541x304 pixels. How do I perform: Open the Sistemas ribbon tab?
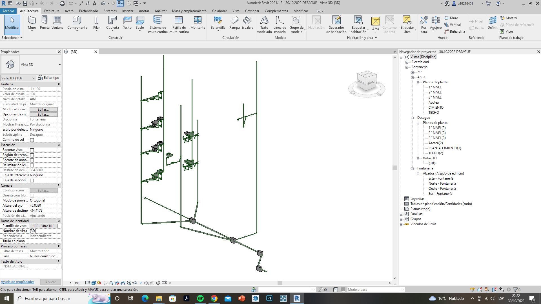coord(110,11)
